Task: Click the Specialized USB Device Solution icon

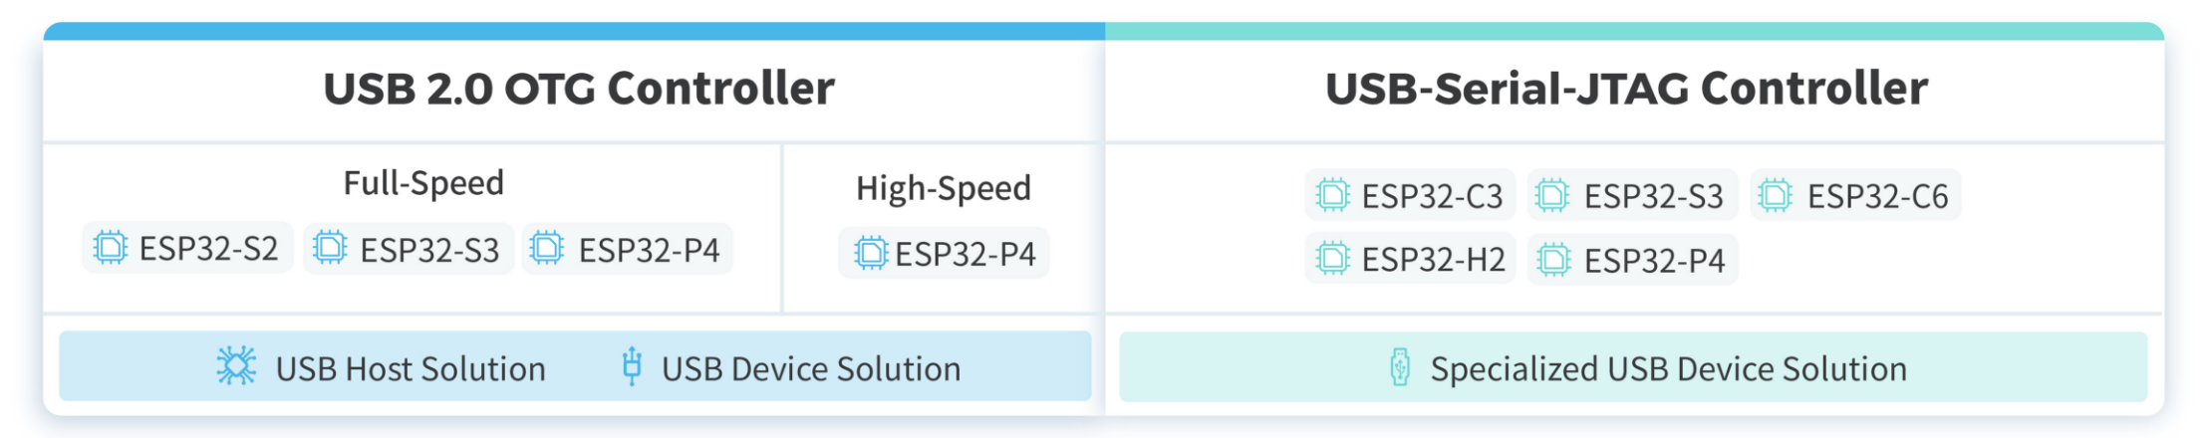Action: tap(1400, 368)
